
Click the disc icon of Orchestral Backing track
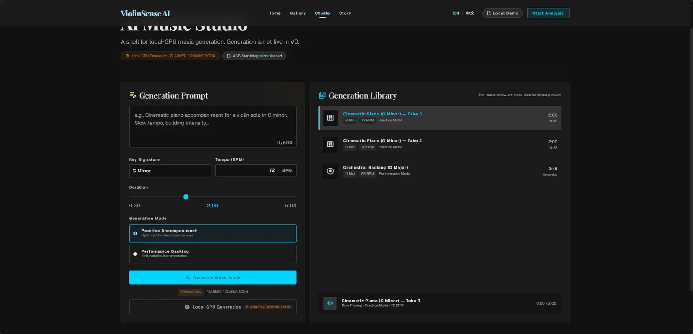coord(330,171)
